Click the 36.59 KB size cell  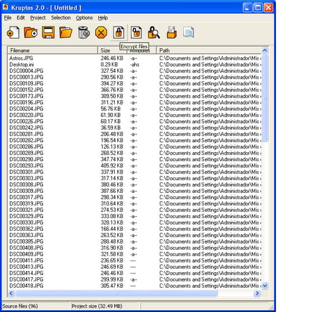point(110,127)
